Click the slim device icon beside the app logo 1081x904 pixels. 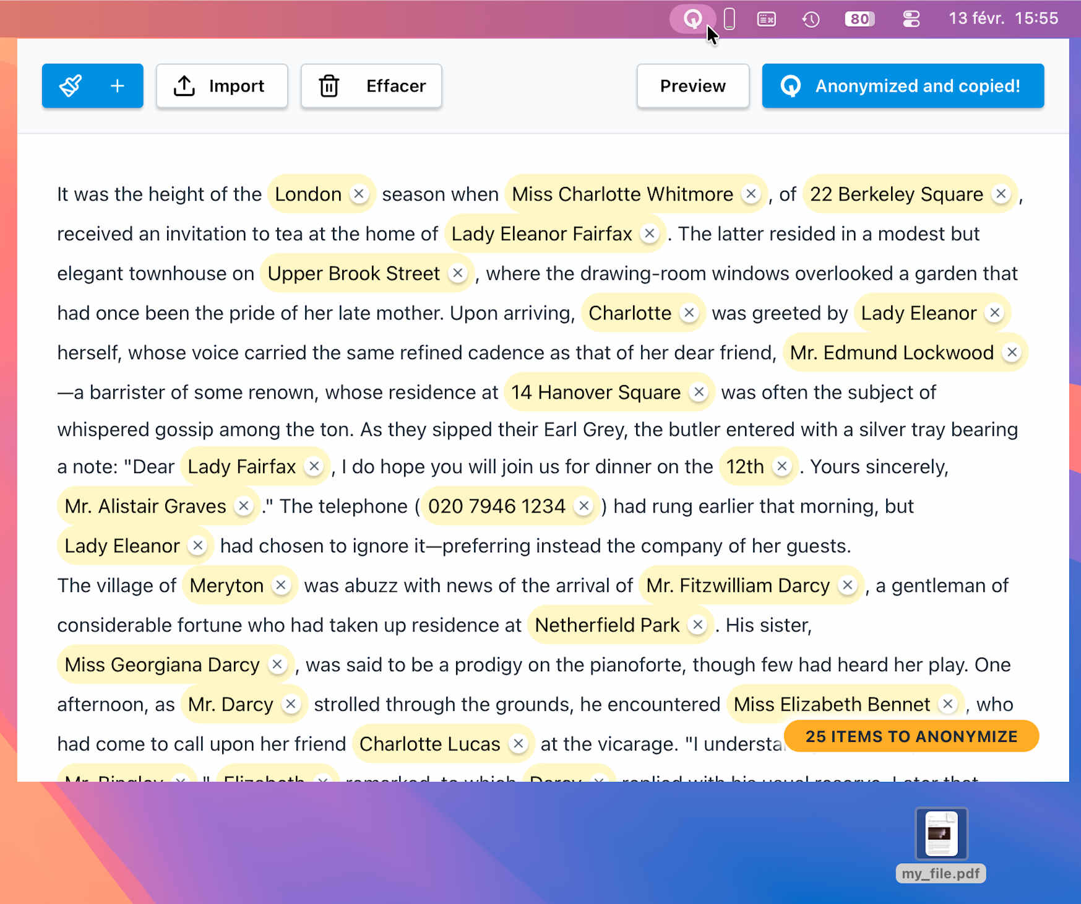coord(729,19)
